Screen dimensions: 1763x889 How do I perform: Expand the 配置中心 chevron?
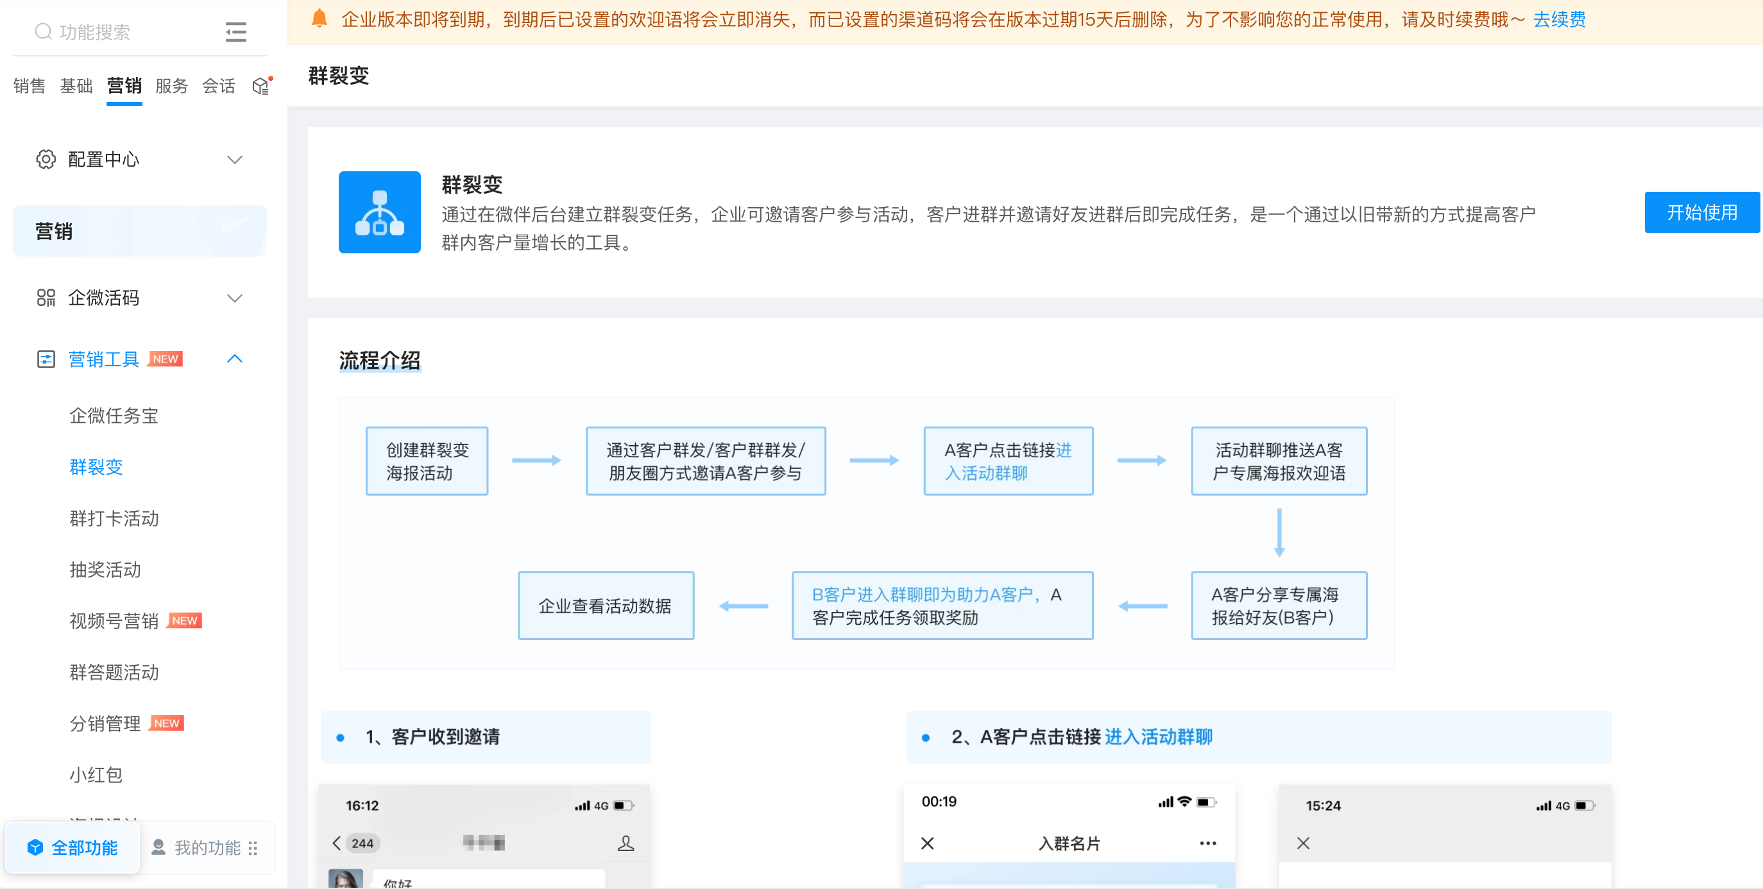point(235,160)
